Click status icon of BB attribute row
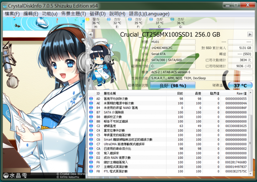The height and width of the screenshot is (182, 257). click(91, 121)
